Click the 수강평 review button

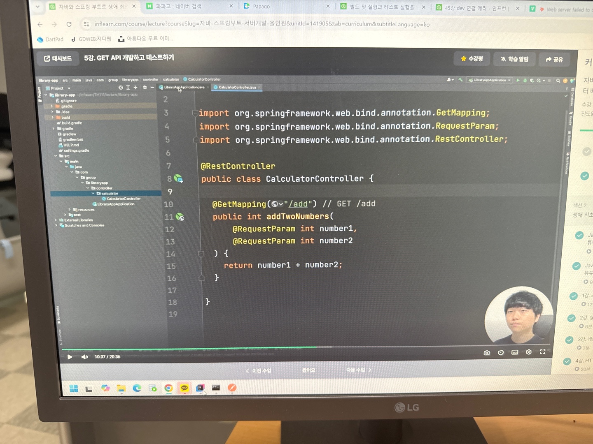tap(472, 59)
